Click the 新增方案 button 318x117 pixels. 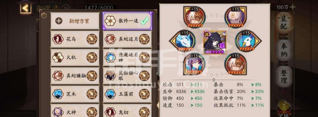coord(75,21)
